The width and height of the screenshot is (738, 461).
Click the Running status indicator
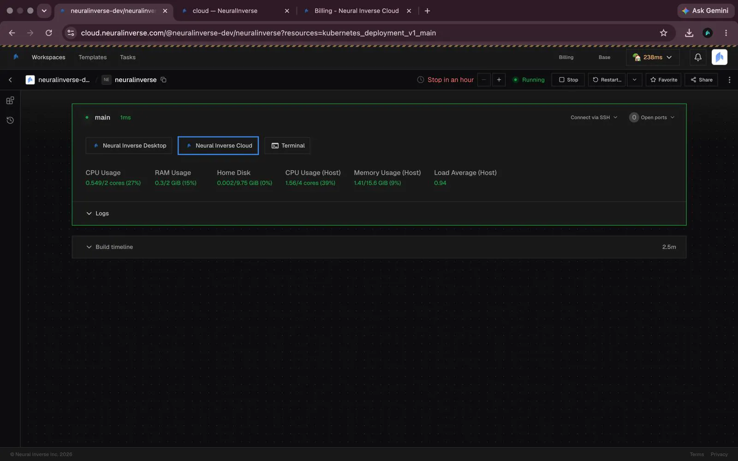pos(529,80)
